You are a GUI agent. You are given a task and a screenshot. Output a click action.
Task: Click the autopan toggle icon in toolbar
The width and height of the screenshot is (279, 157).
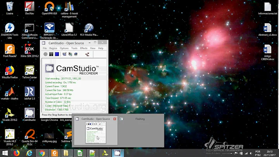point(87,54)
